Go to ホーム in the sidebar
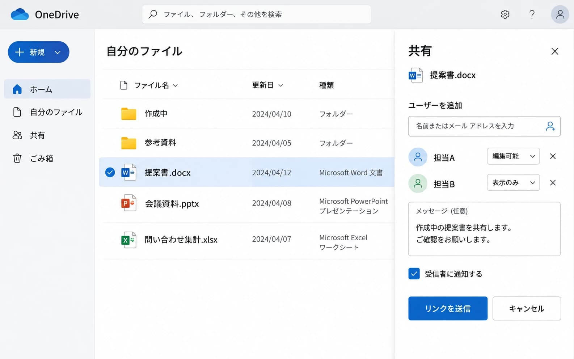 (x=47, y=89)
